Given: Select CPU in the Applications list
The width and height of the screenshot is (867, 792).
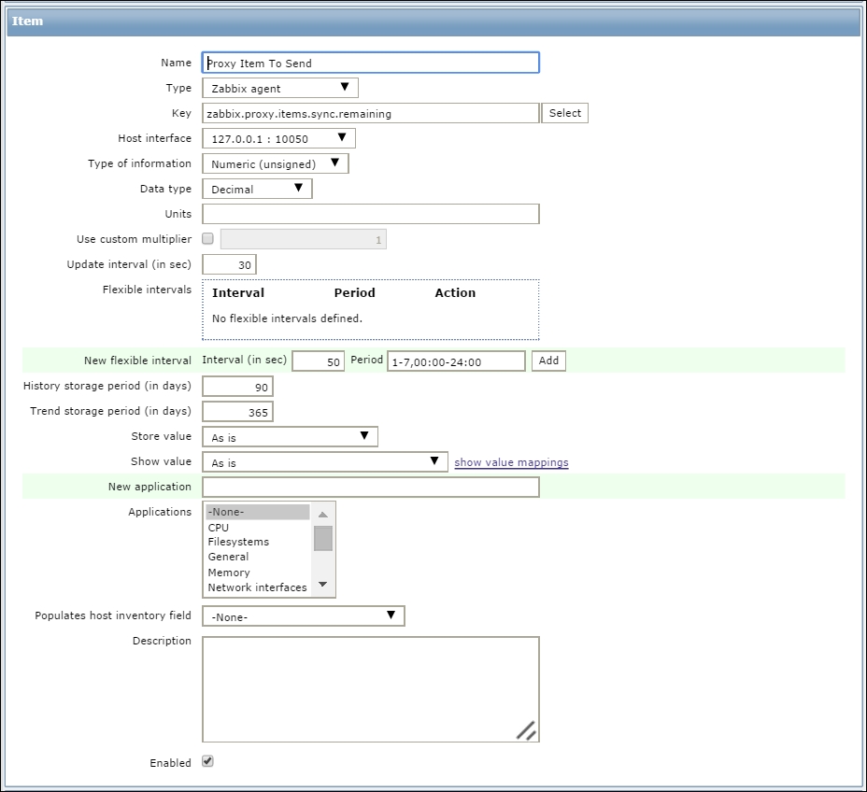Looking at the screenshot, I should (x=219, y=528).
